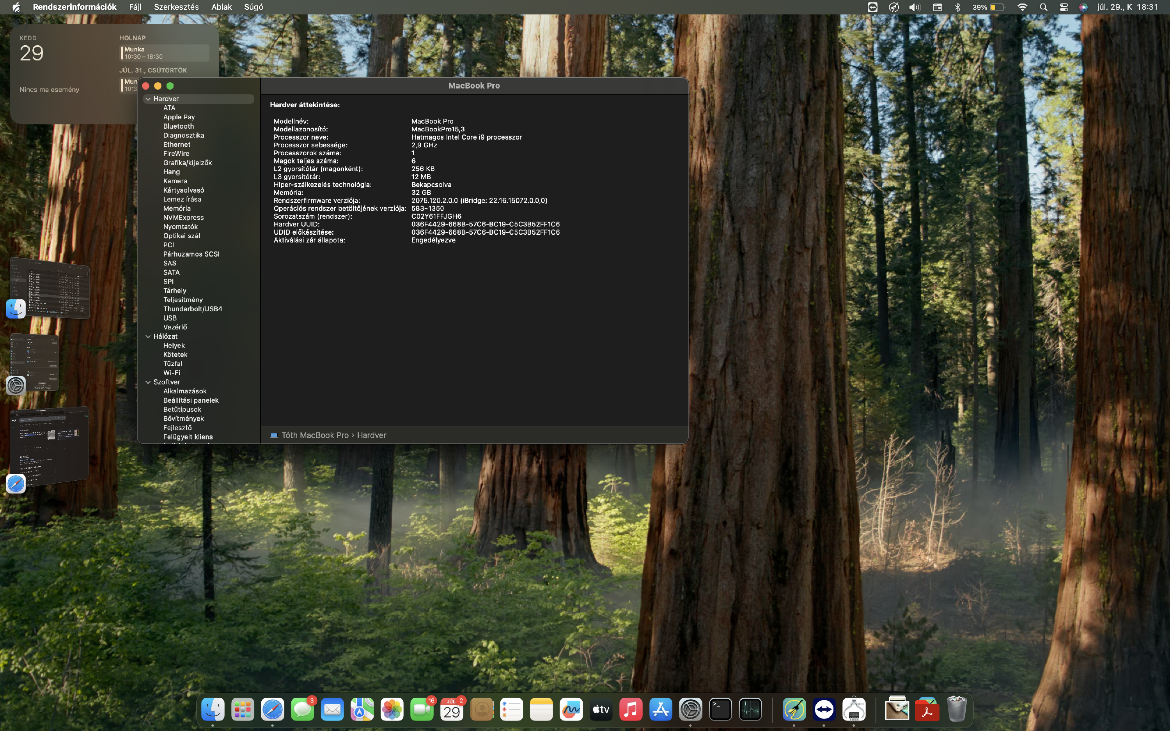Open the Trash in the Dock
Image resolution: width=1170 pixels, height=731 pixels.
point(957,709)
